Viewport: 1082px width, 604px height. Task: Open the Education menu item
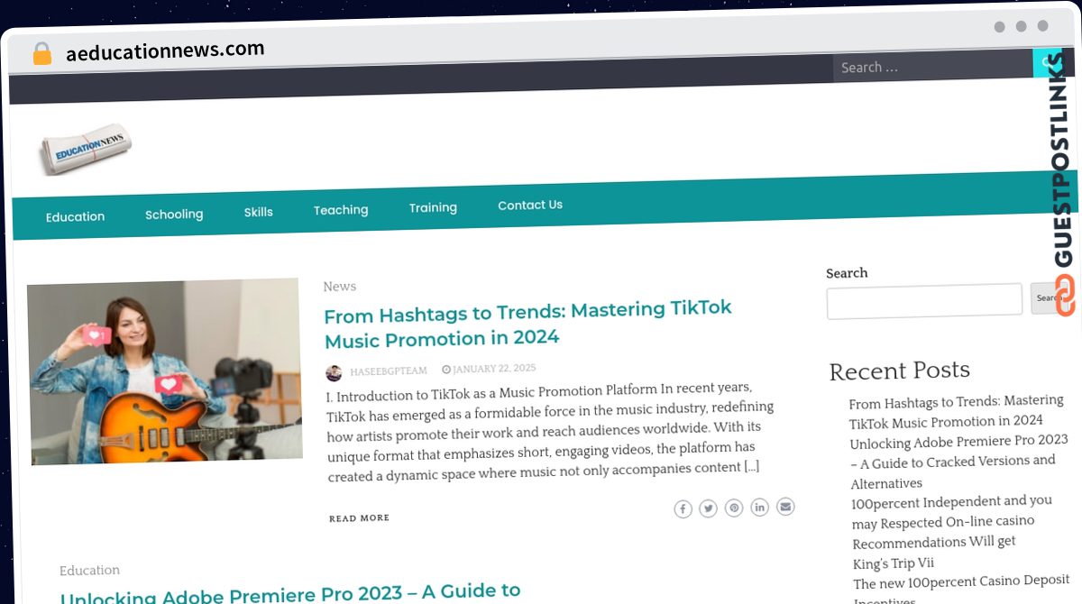[x=76, y=216]
